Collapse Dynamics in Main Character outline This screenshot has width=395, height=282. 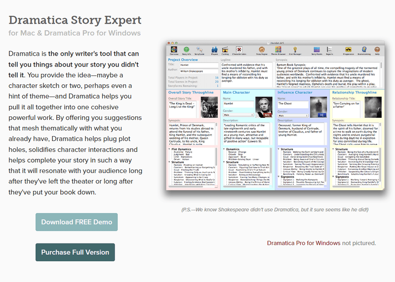click(x=224, y=149)
